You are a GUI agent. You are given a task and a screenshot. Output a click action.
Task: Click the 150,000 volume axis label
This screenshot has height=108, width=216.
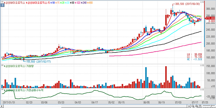(210, 66)
